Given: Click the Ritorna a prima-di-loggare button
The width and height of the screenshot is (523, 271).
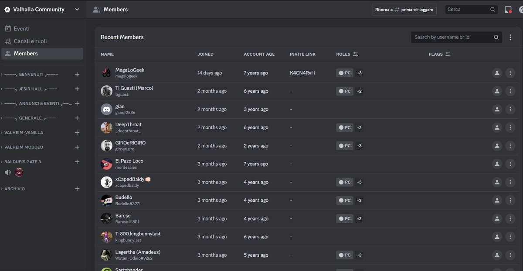Looking at the screenshot, I should [x=404, y=9].
